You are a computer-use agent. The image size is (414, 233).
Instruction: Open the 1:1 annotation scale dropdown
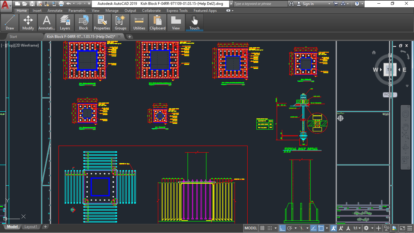pos(357,228)
